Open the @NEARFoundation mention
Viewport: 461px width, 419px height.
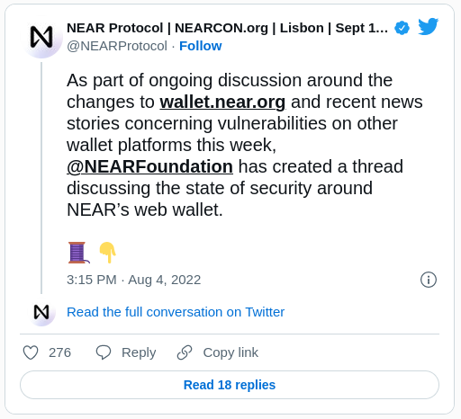(x=149, y=166)
